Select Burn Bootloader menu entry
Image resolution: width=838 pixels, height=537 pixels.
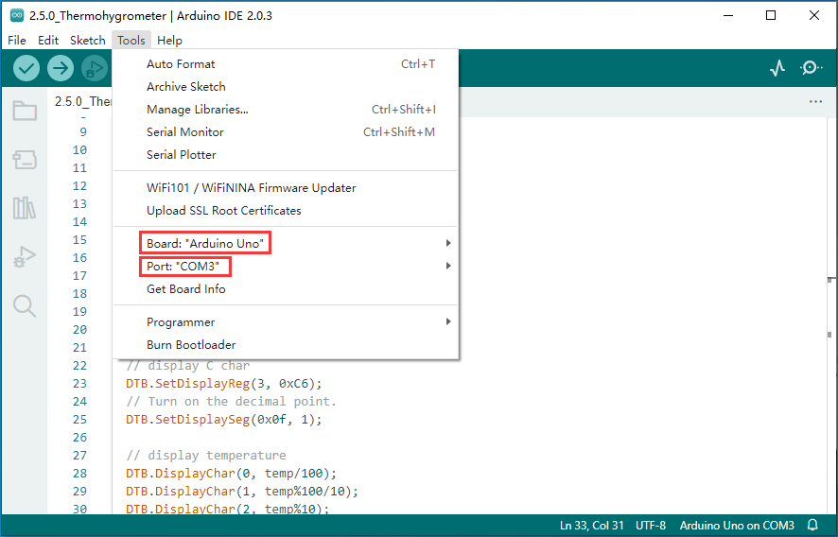point(286,345)
